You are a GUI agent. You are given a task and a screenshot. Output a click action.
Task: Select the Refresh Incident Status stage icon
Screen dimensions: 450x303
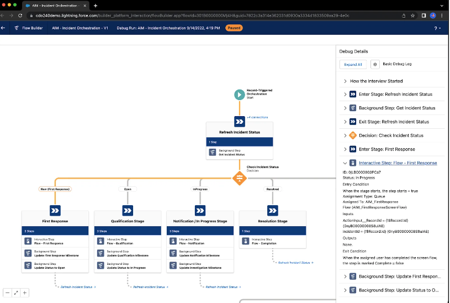click(239, 122)
